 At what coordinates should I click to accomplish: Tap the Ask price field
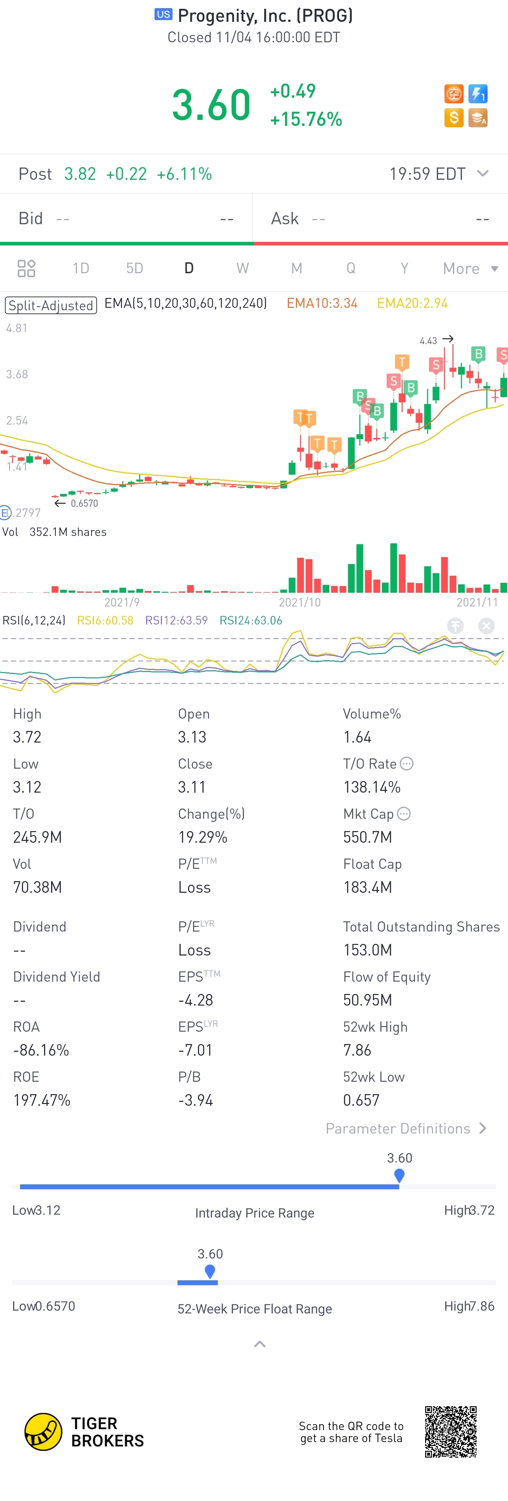point(381,219)
